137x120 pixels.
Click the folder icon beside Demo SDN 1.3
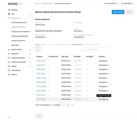tap(105, 4)
